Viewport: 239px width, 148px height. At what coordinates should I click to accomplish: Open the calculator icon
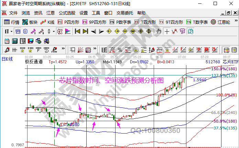(x=15, y=41)
